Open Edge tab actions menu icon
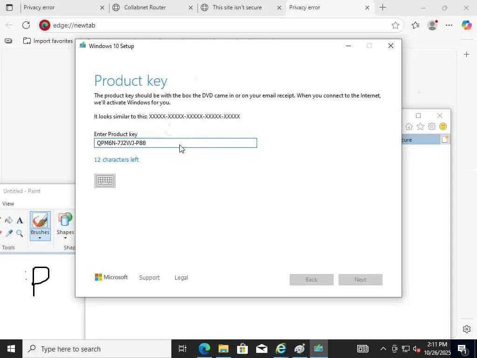Viewport: 477px width, 358px height. pos(9,7)
